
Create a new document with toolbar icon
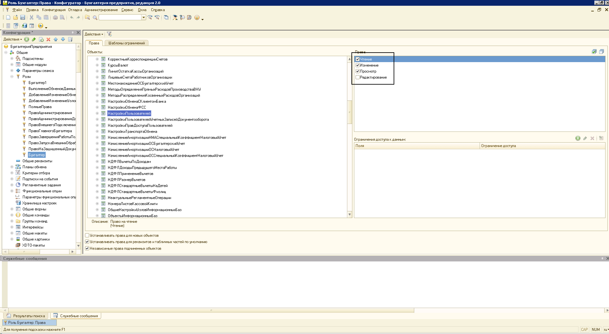tap(8, 18)
